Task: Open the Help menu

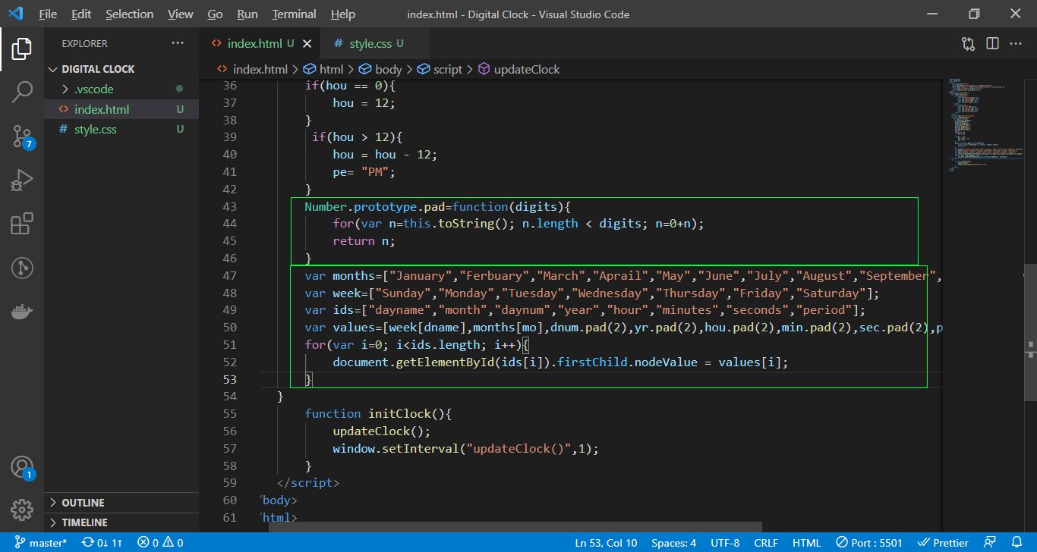Action: pos(343,14)
